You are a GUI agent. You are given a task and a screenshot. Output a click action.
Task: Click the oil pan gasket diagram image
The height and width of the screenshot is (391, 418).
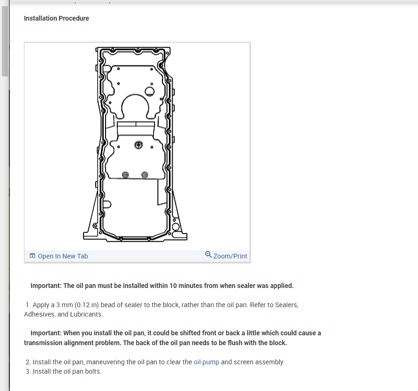[135, 145]
